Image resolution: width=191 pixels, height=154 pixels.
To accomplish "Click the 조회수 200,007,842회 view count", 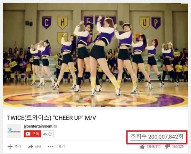I will click(157, 137).
